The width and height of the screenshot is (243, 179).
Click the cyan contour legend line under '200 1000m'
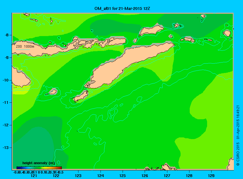tap(23, 50)
